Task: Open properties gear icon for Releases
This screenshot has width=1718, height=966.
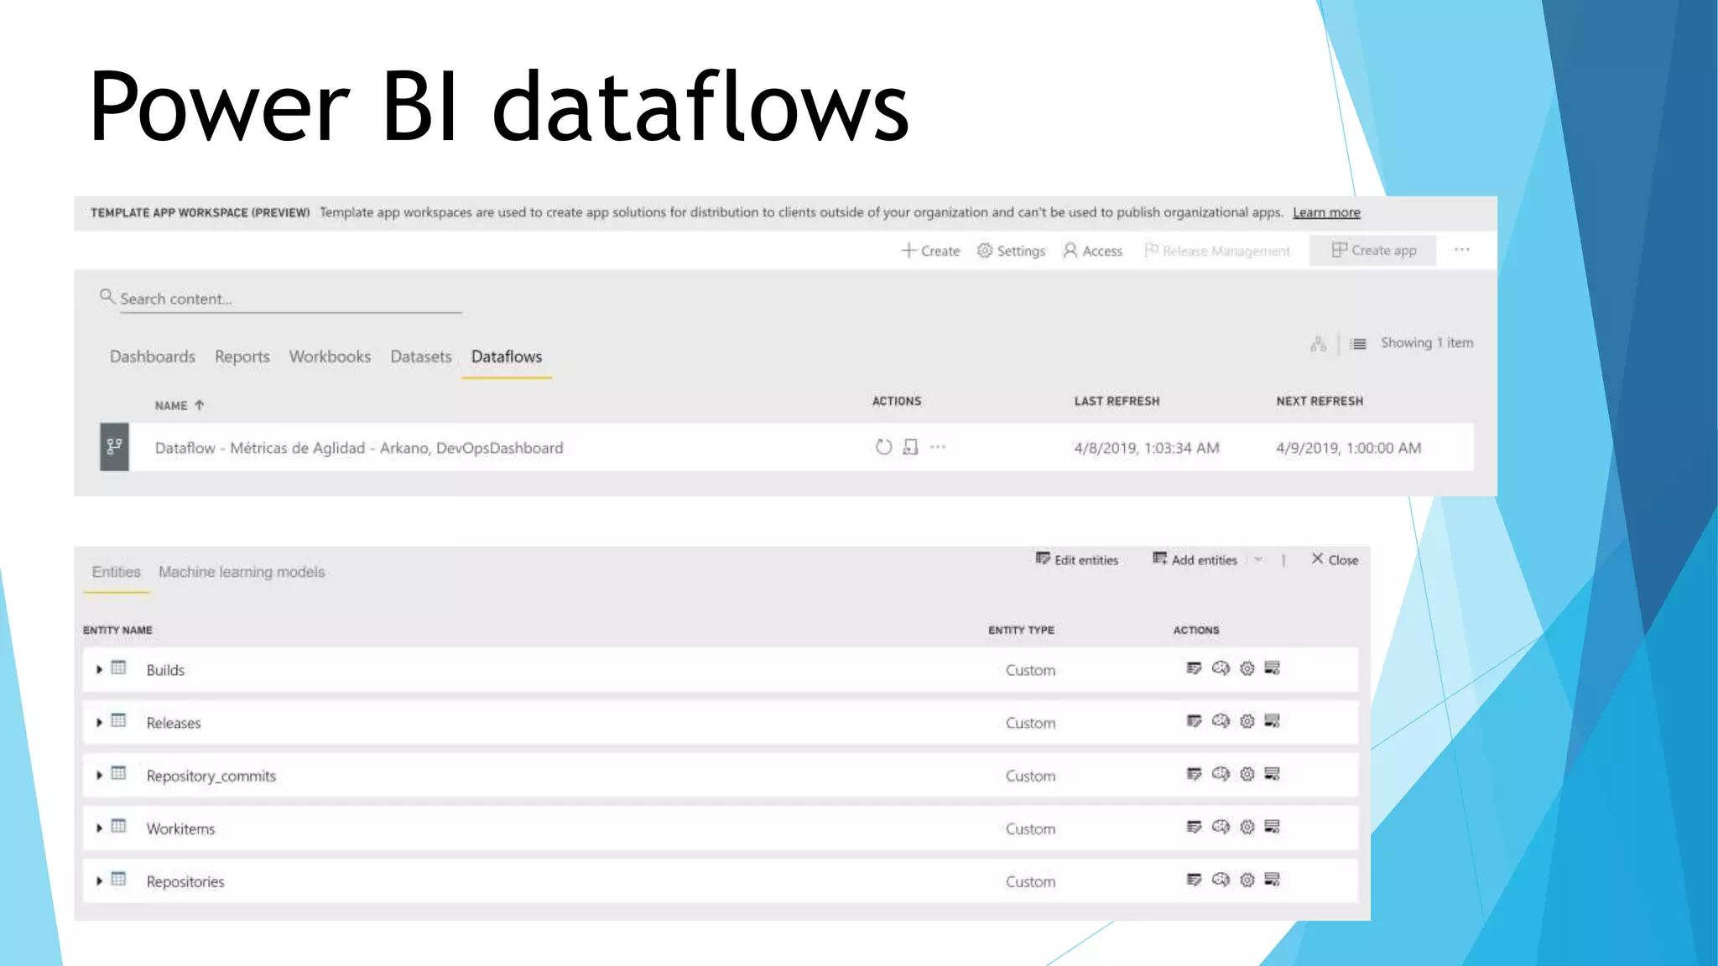Action: click(1247, 721)
